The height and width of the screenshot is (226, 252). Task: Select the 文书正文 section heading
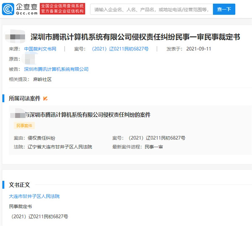click(x=19, y=185)
